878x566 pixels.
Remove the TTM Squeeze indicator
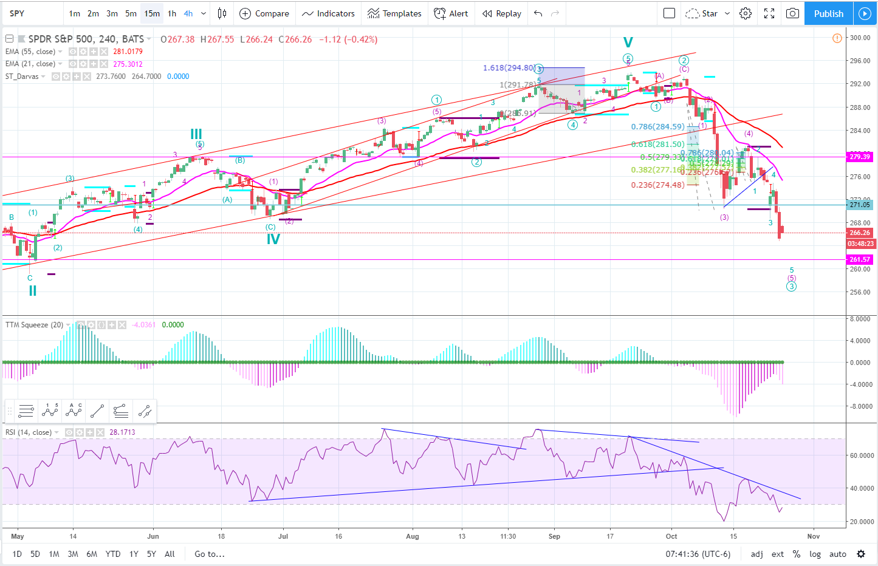(x=122, y=325)
